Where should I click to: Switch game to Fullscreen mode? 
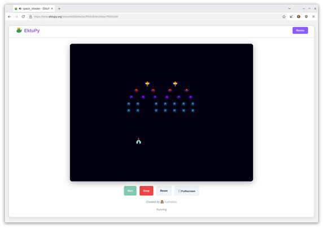tap(187, 191)
